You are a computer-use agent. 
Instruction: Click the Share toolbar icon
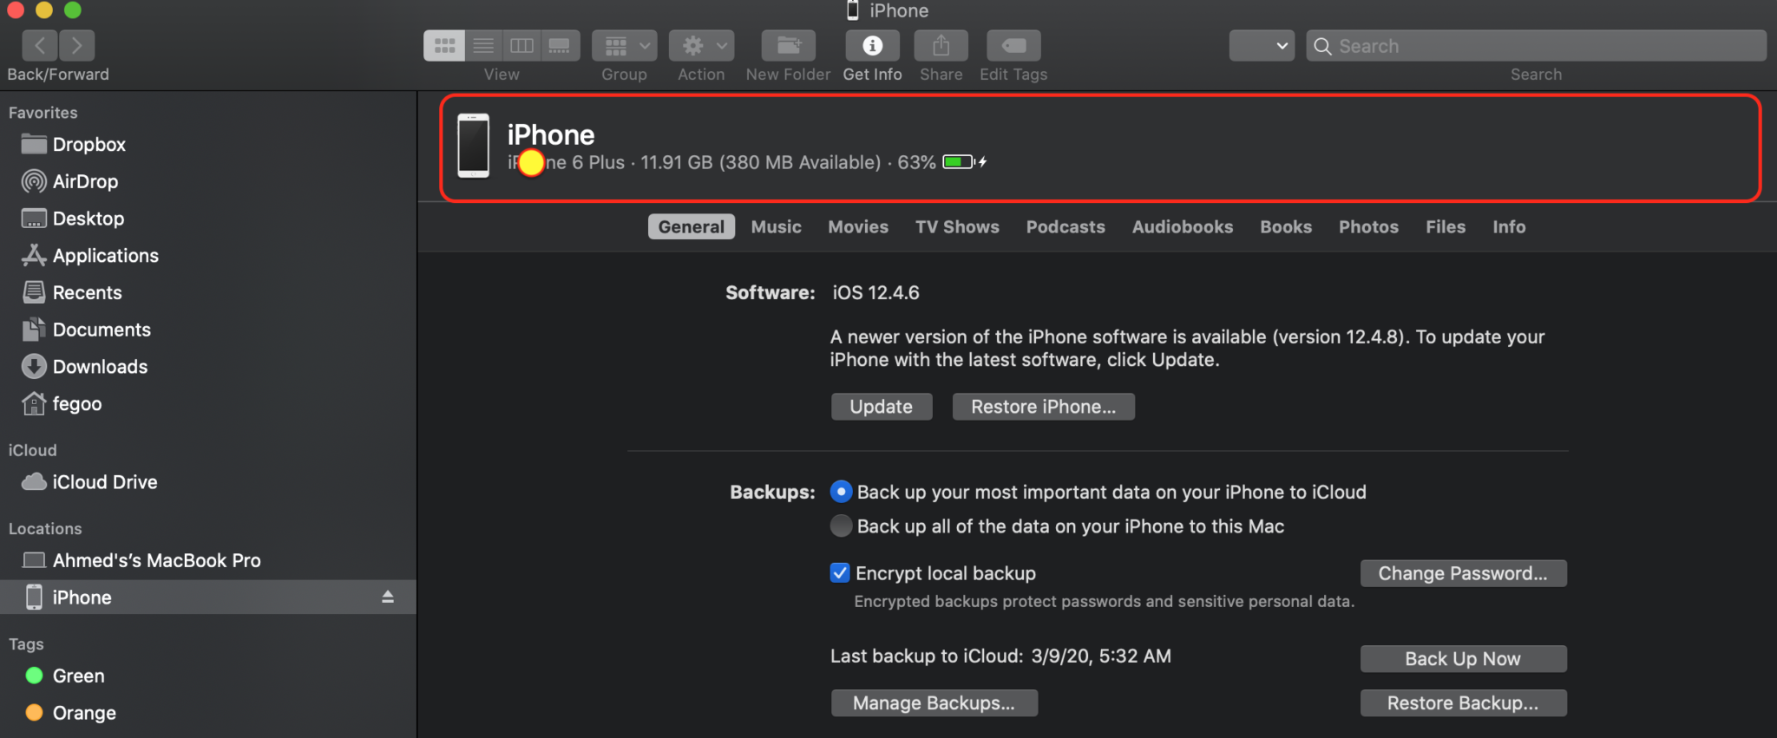(941, 45)
